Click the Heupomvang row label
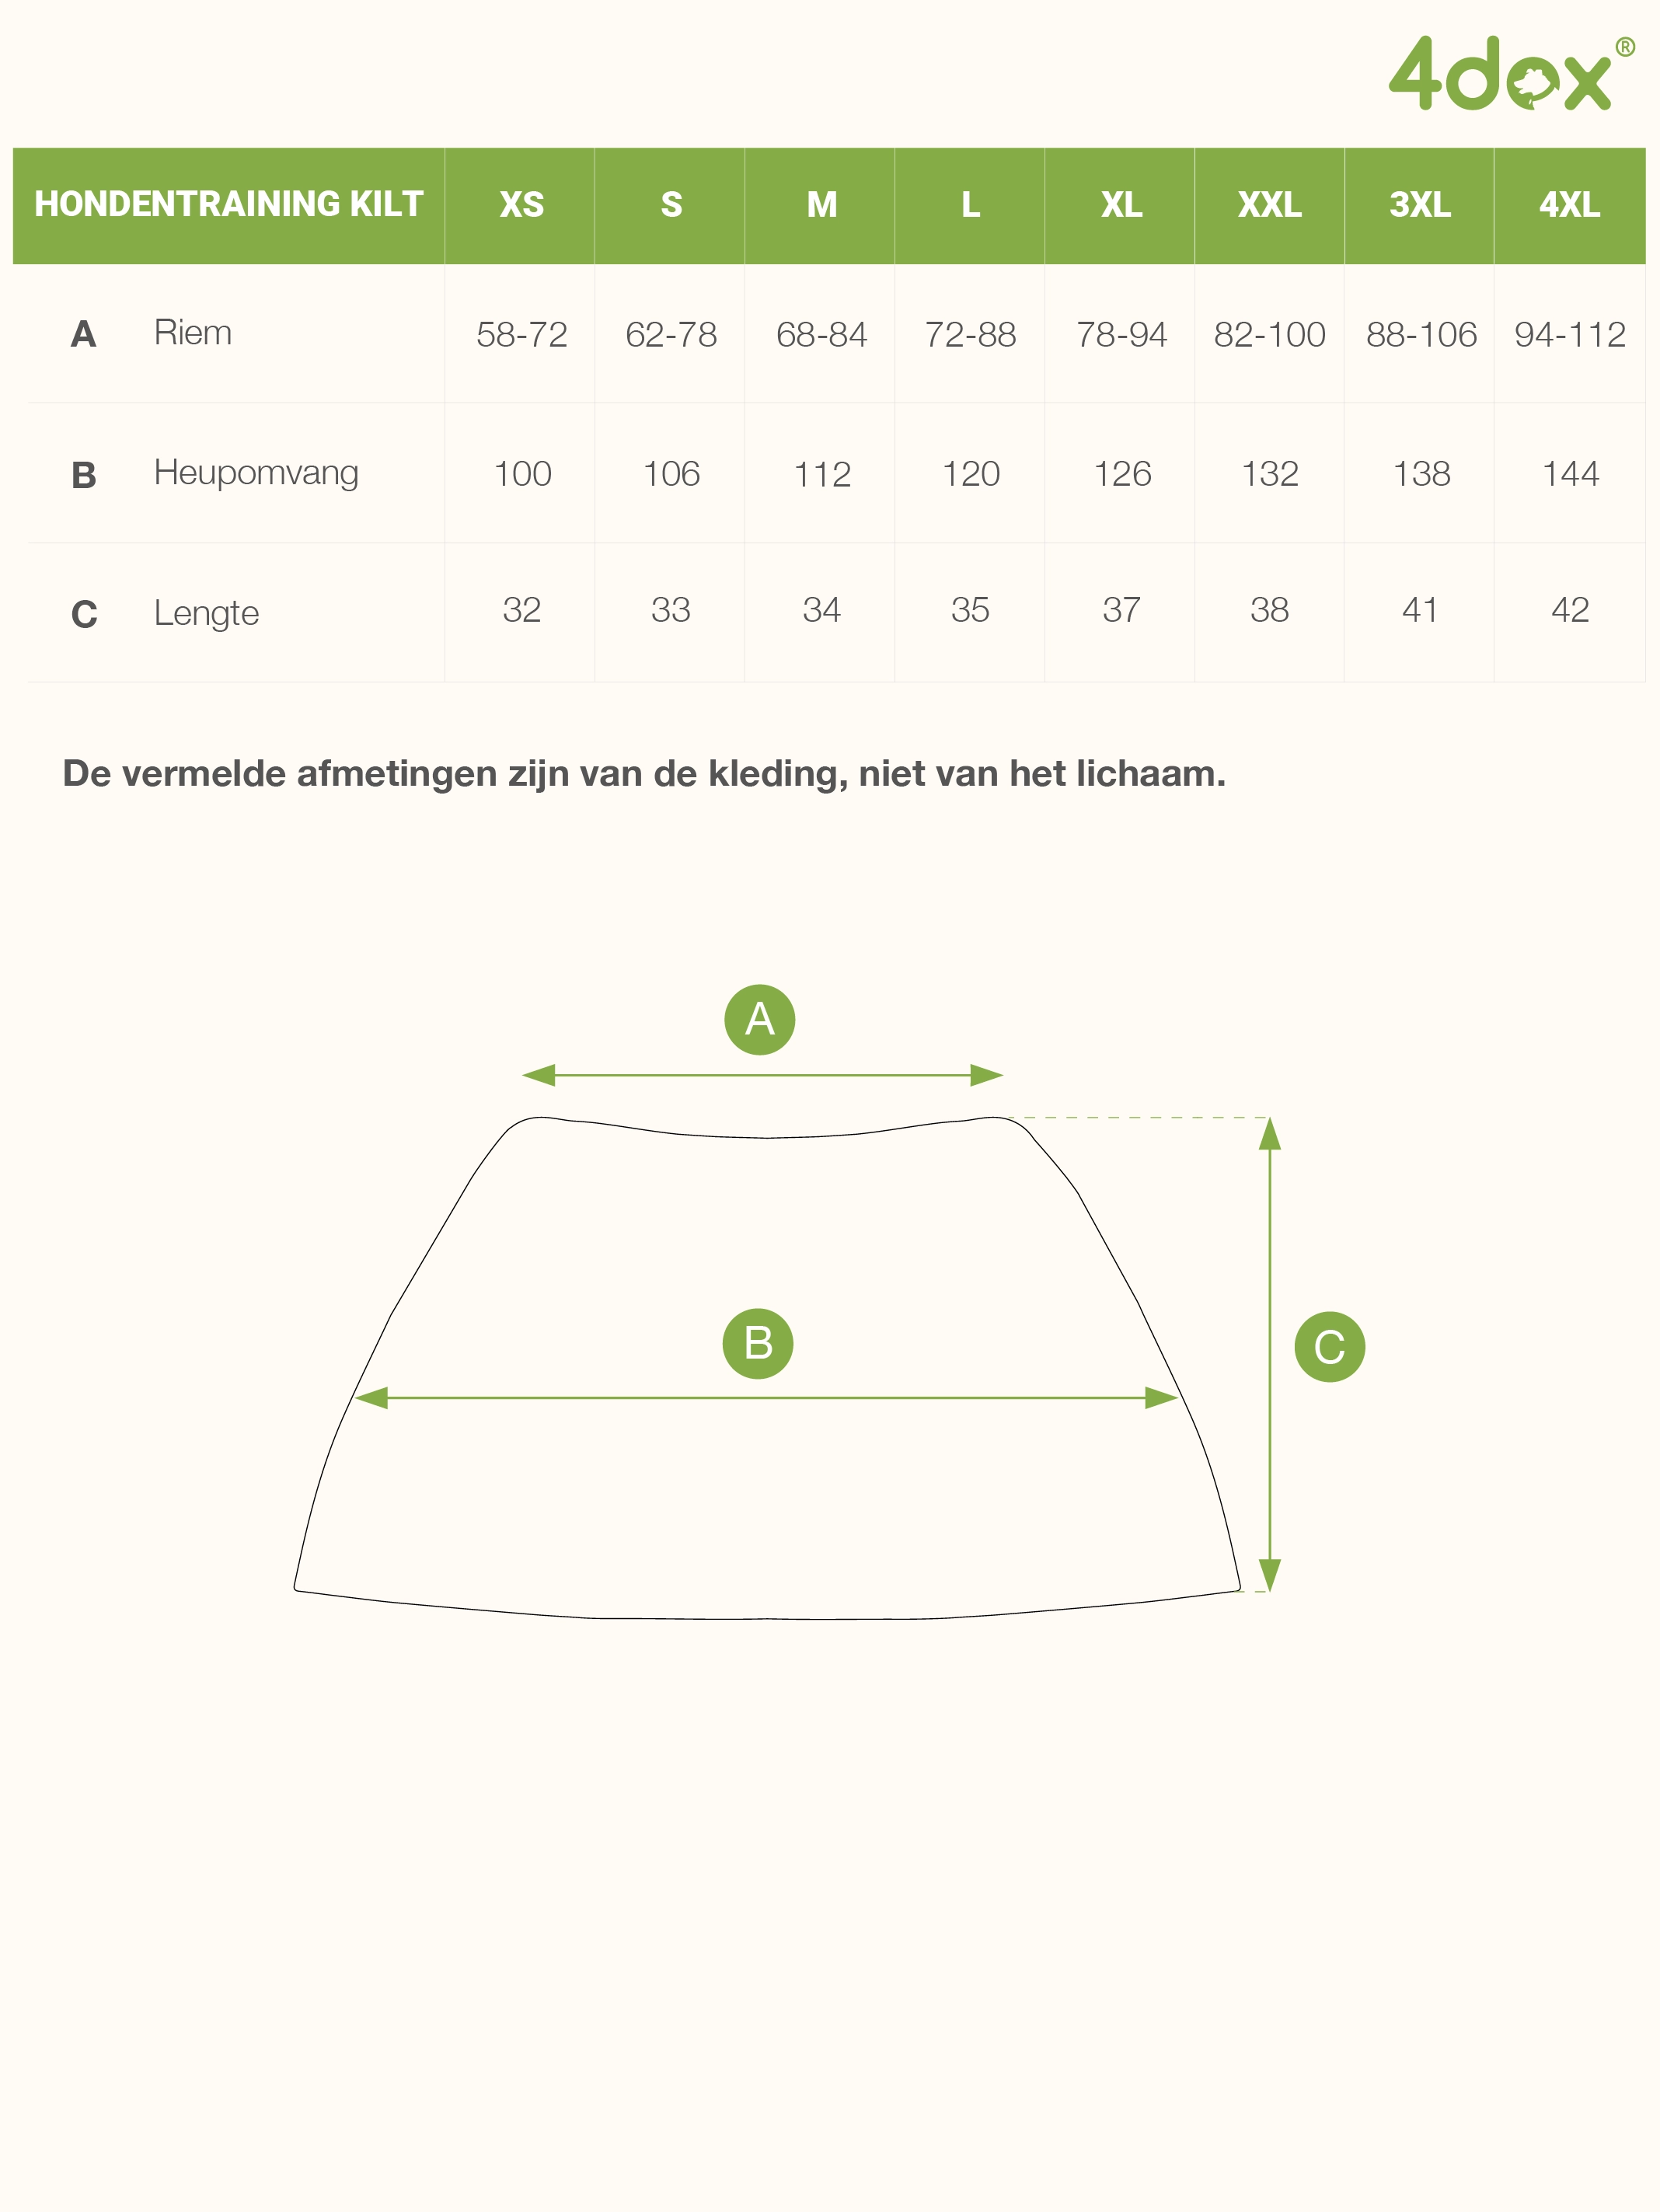This screenshot has height=2212, width=1660. [256, 473]
